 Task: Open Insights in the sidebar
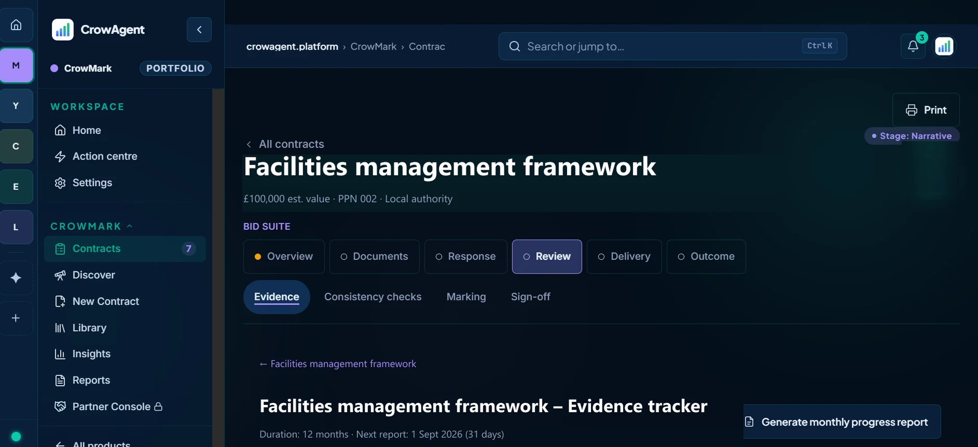coord(125,354)
